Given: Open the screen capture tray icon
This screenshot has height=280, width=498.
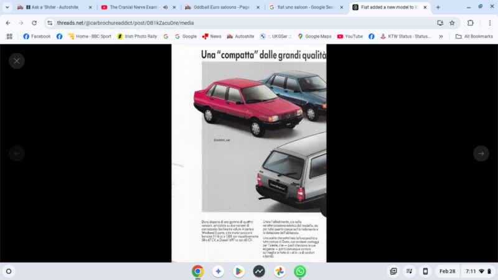Looking at the screenshot, I should pos(393,271).
